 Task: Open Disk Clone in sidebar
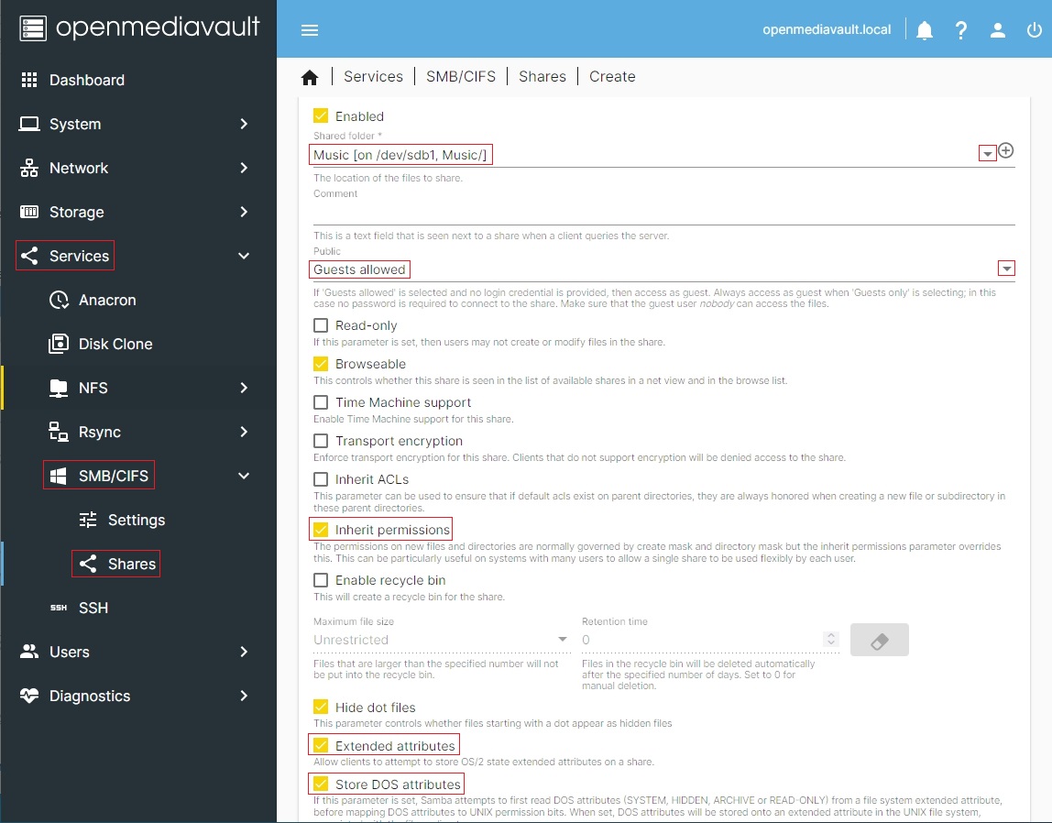115,344
